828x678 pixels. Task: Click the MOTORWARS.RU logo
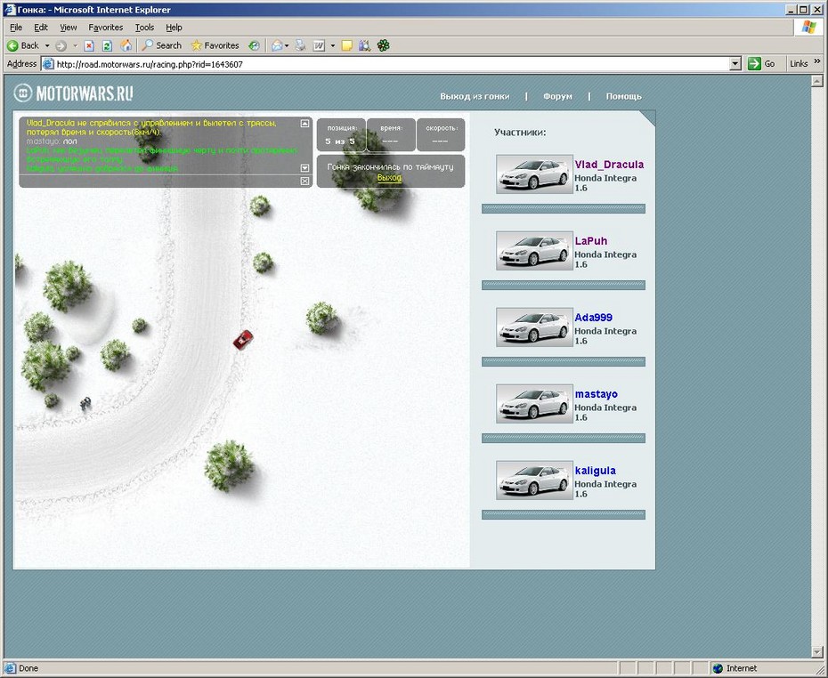point(73,93)
